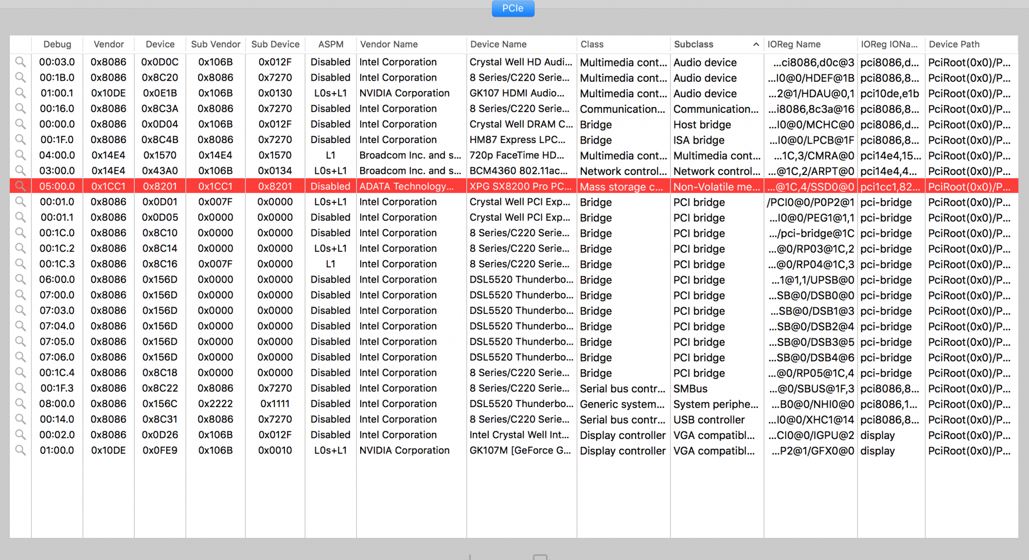Click magnifier icon for NVIDIA row 01:00.1

point(20,93)
